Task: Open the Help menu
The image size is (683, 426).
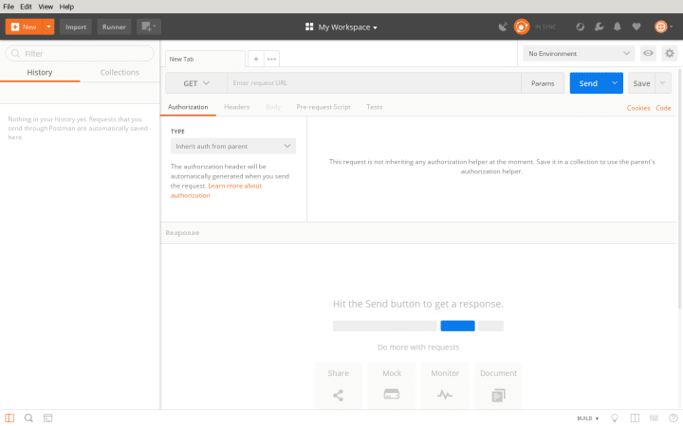Action: coord(66,7)
